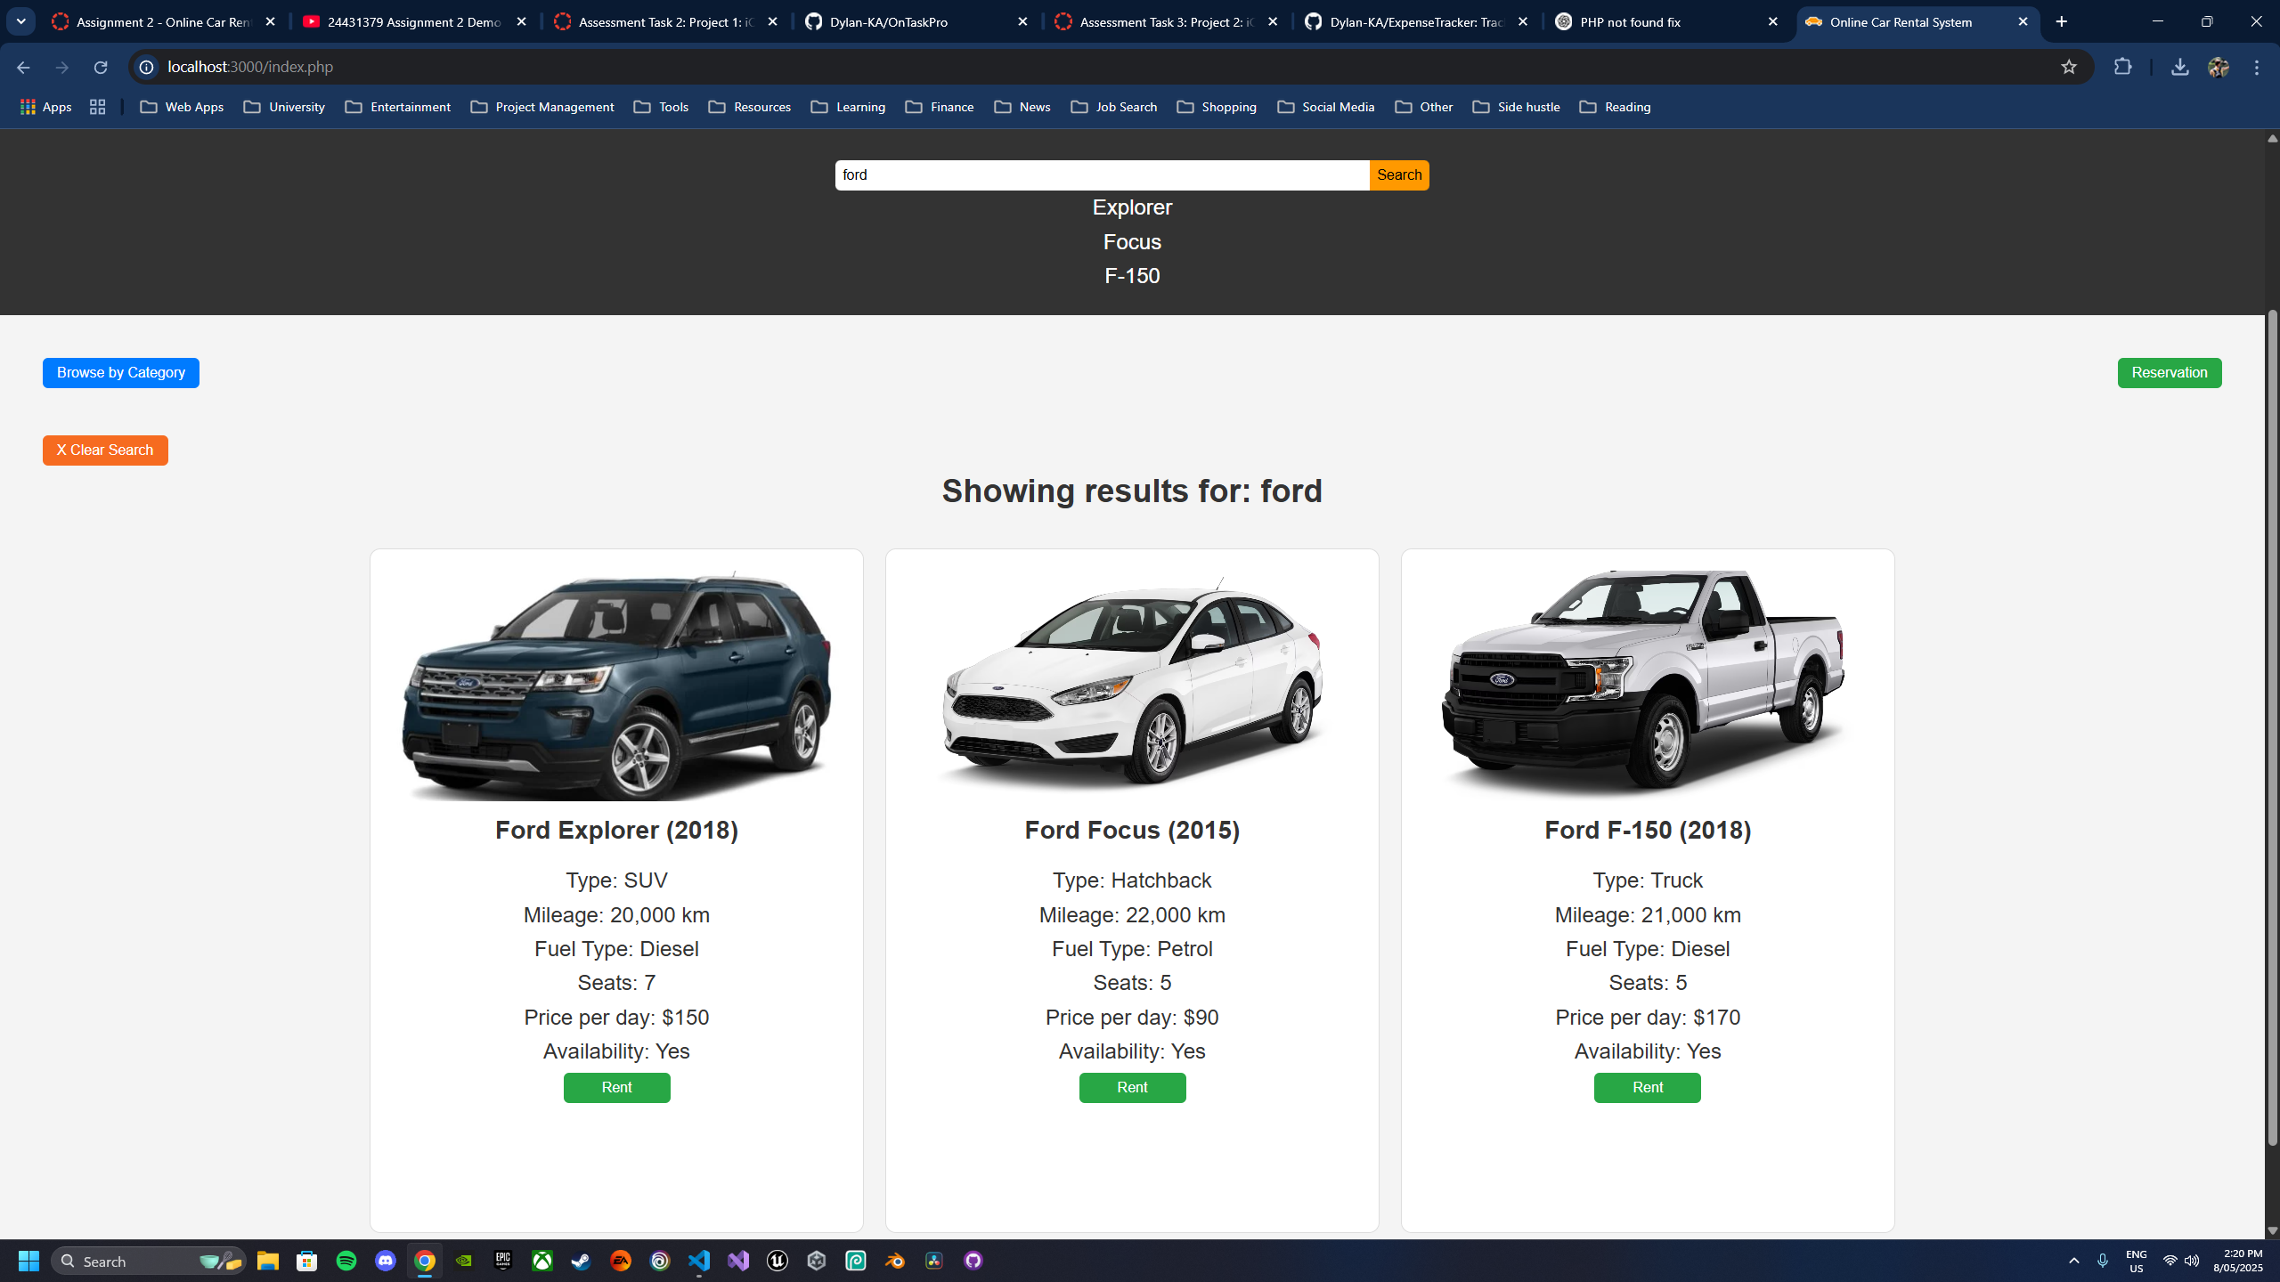This screenshot has height=1282, width=2280.
Task: Open the Windows Start menu
Action: (28, 1261)
